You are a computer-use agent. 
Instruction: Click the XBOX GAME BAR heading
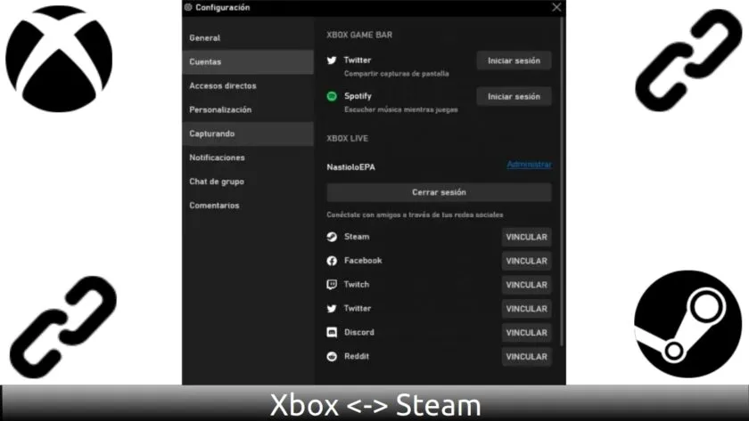click(x=359, y=35)
